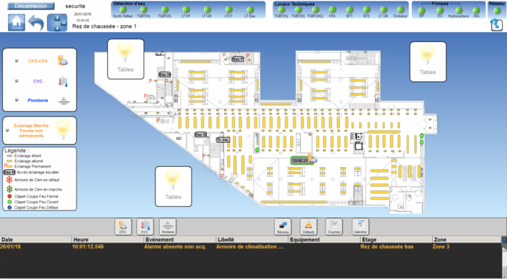Viewport: 507px width, 279px height.
Task: Open the Réseau toolbar icon
Action: [283, 226]
